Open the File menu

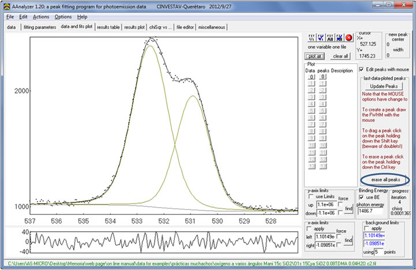click(x=10, y=17)
